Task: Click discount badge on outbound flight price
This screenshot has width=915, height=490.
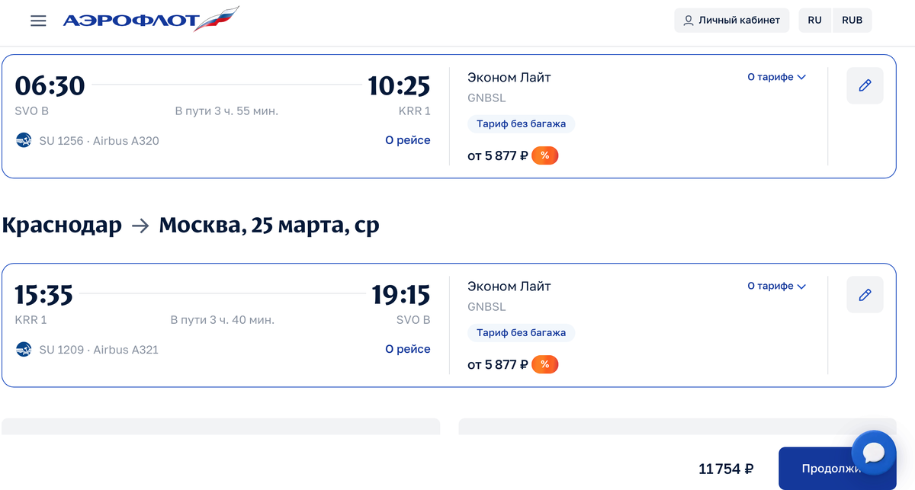Action: tap(544, 156)
